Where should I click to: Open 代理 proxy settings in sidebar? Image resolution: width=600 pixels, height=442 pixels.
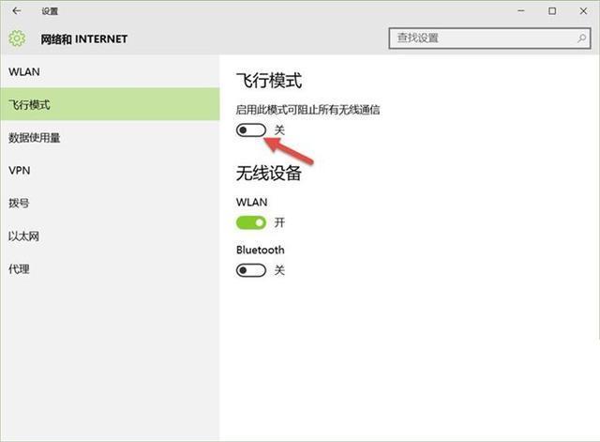19,269
